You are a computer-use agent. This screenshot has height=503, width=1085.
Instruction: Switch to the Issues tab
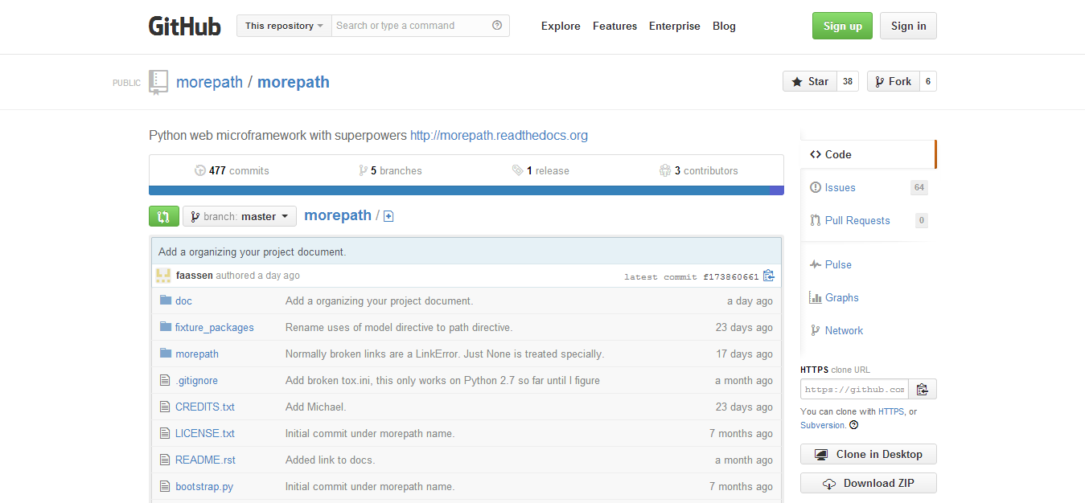(x=869, y=187)
